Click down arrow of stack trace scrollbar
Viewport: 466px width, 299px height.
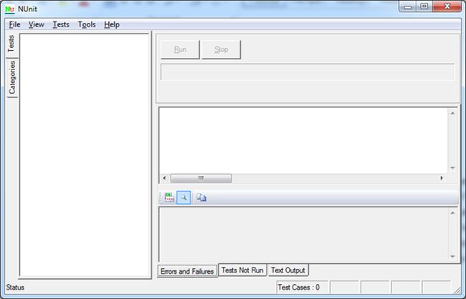click(x=452, y=257)
